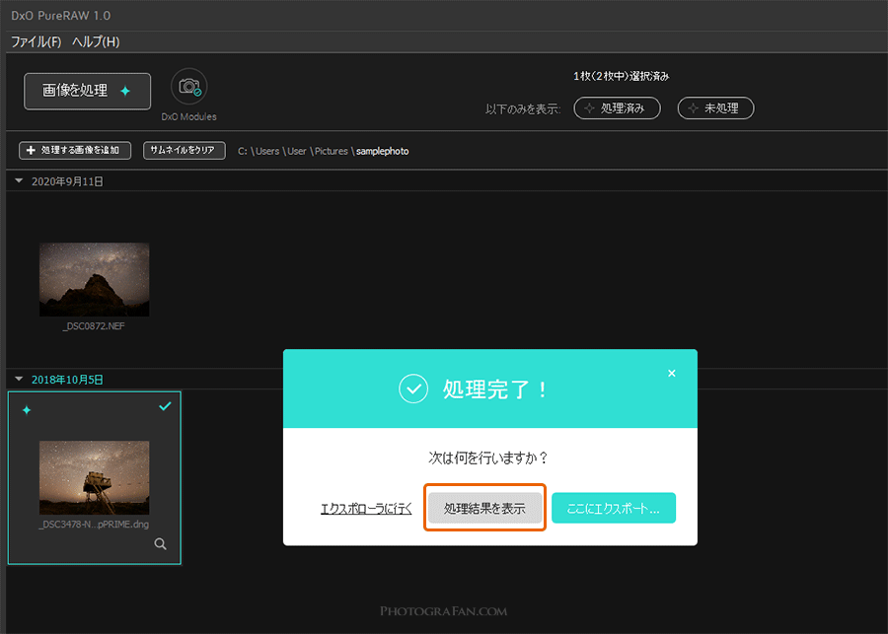Click the processed star icon on _DSC3478 tile
Image resolution: width=888 pixels, height=634 pixels.
click(26, 410)
